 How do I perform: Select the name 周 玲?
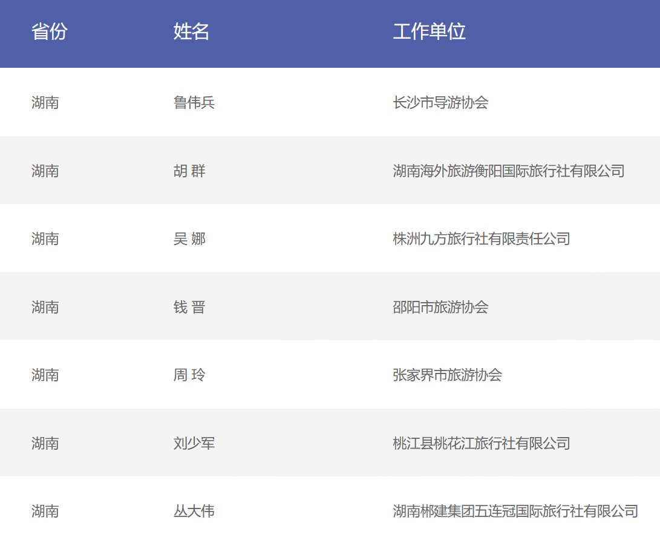(x=189, y=375)
